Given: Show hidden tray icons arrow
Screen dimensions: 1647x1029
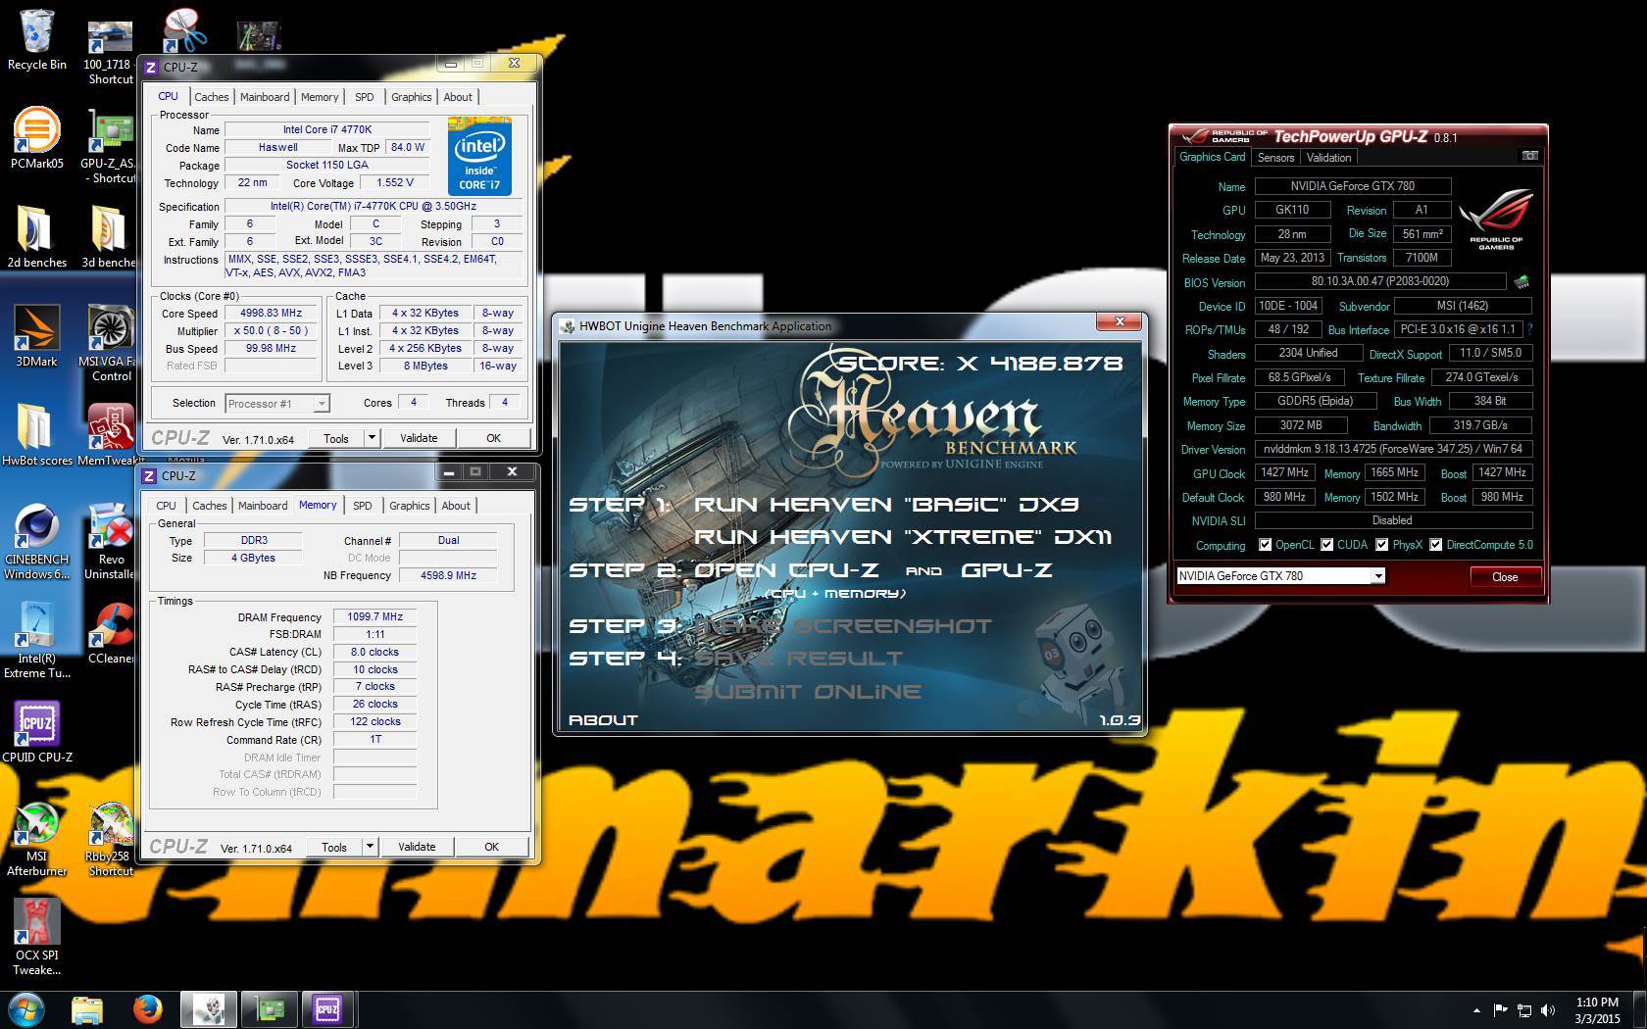Looking at the screenshot, I should [x=1476, y=1010].
